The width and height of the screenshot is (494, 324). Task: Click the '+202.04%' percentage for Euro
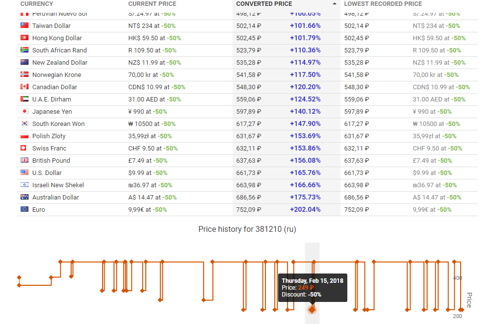[305, 210]
